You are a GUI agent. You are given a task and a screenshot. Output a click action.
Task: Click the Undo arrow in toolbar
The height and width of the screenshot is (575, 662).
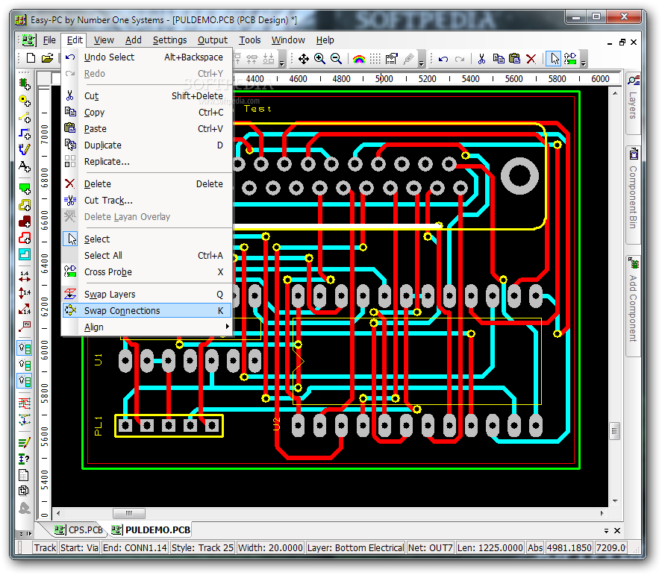pos(443,59)
